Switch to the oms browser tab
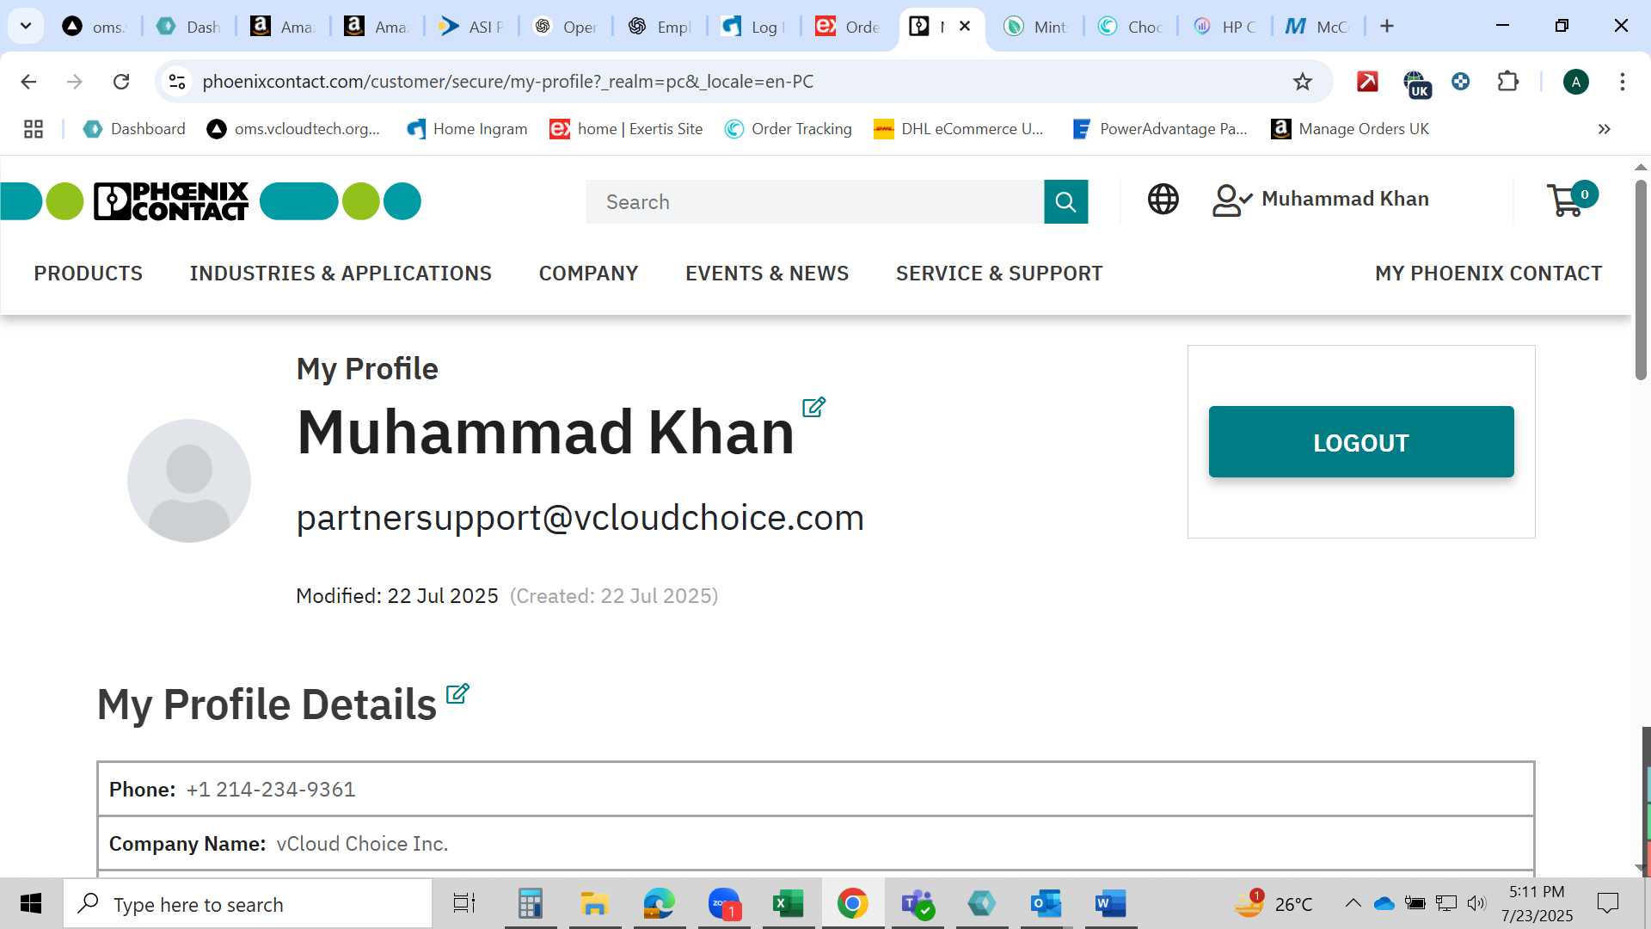This screenshot has width=1651, height=929. tap(95, 27)
